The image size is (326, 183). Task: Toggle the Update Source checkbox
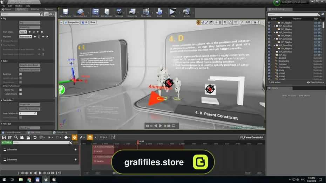(21, 94)
